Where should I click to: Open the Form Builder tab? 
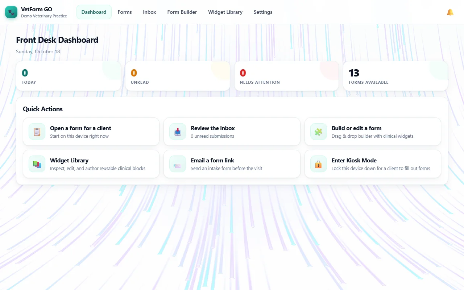point(182,12)
